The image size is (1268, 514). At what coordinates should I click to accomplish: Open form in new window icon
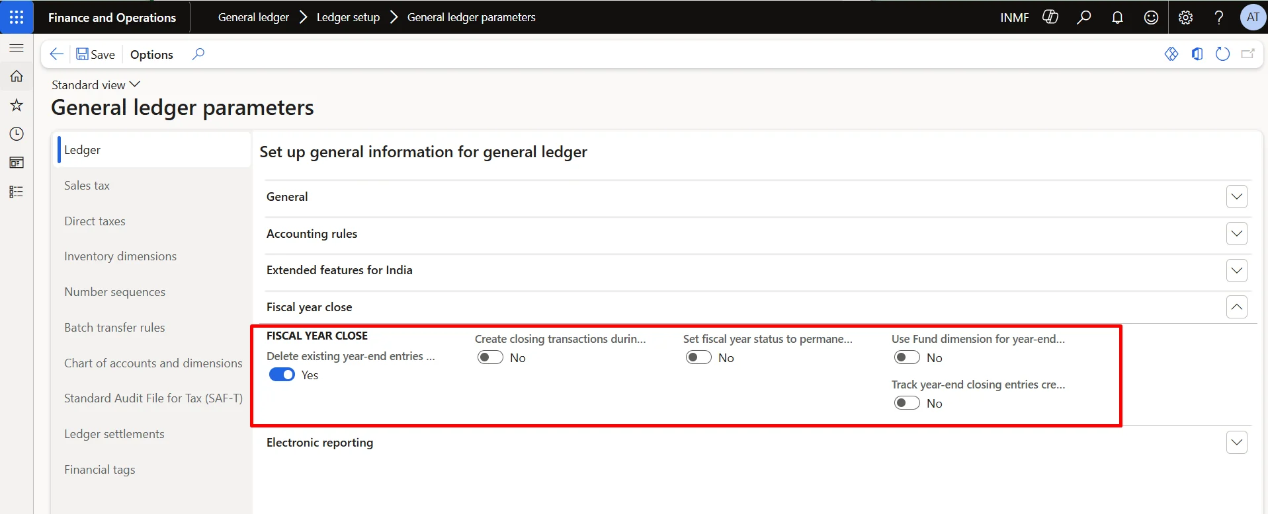(1247, 54)
